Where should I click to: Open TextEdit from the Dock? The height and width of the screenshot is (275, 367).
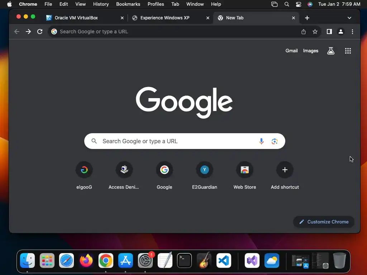point(165,260)
